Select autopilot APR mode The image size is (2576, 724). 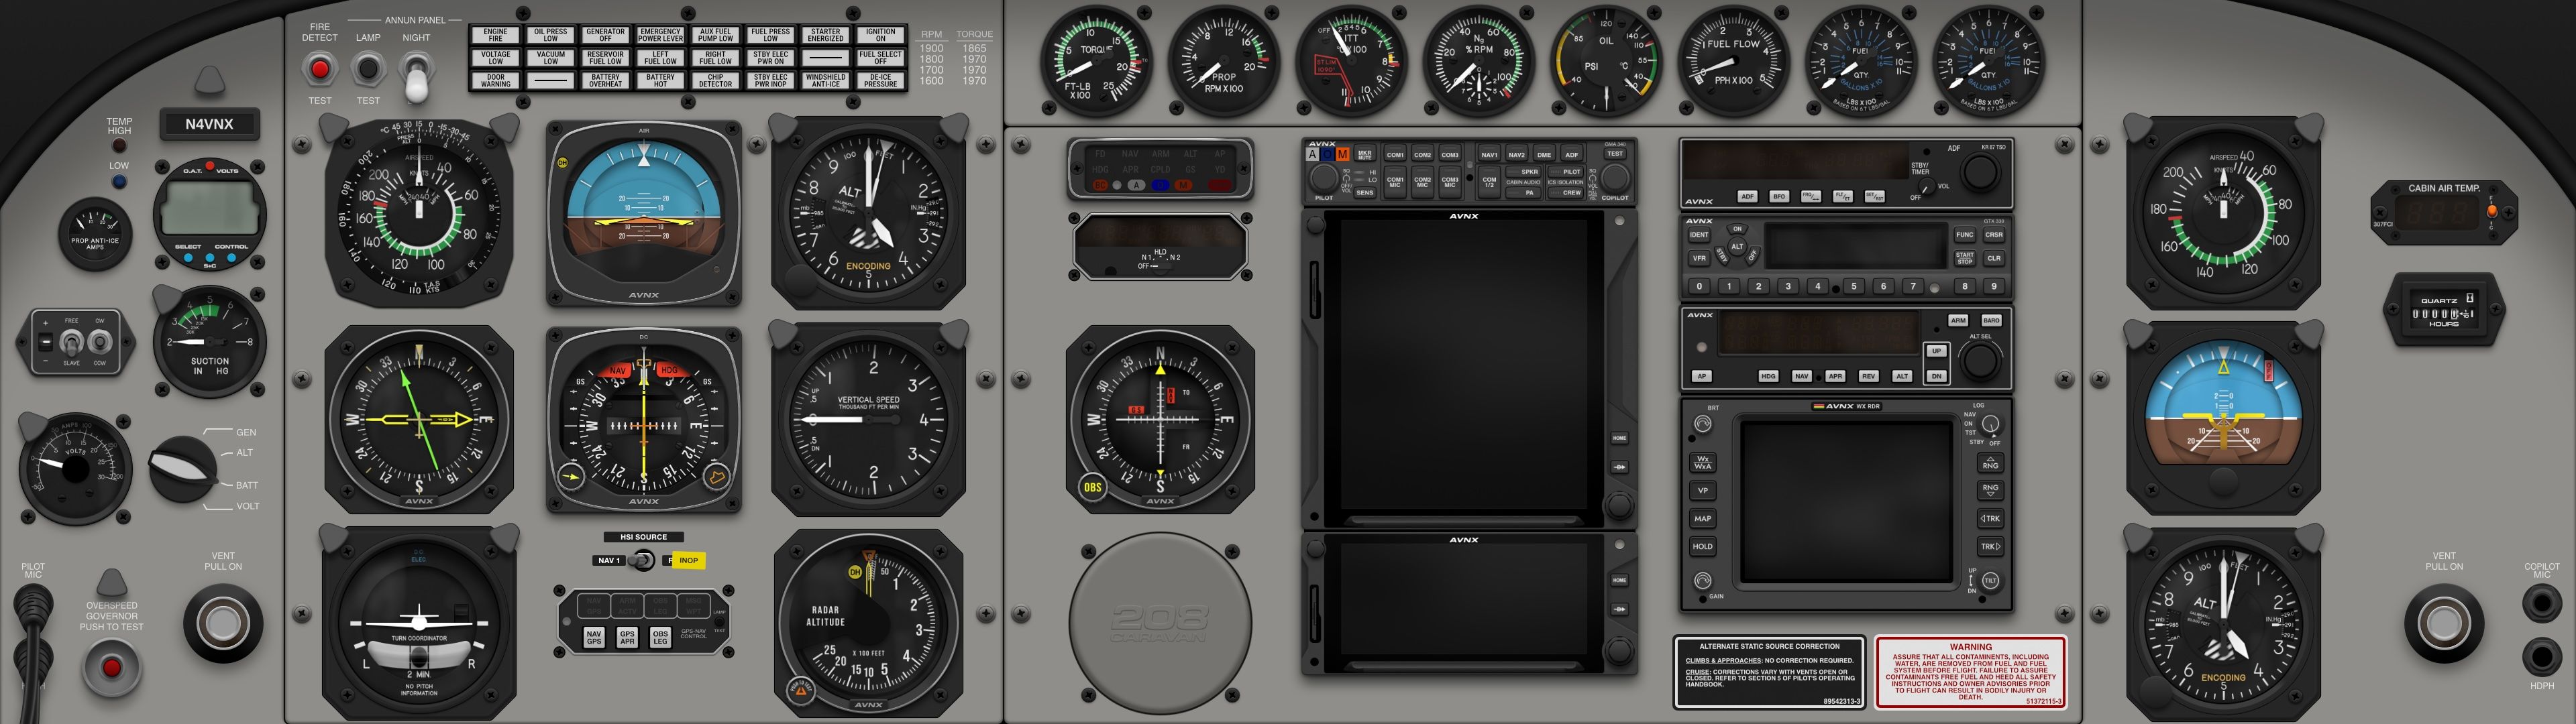[1835, 376]
